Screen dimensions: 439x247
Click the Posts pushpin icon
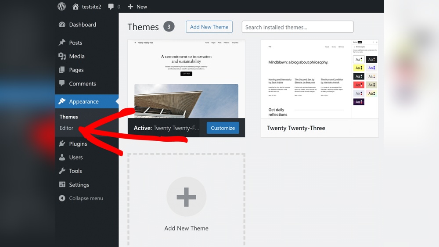(62, 42)
